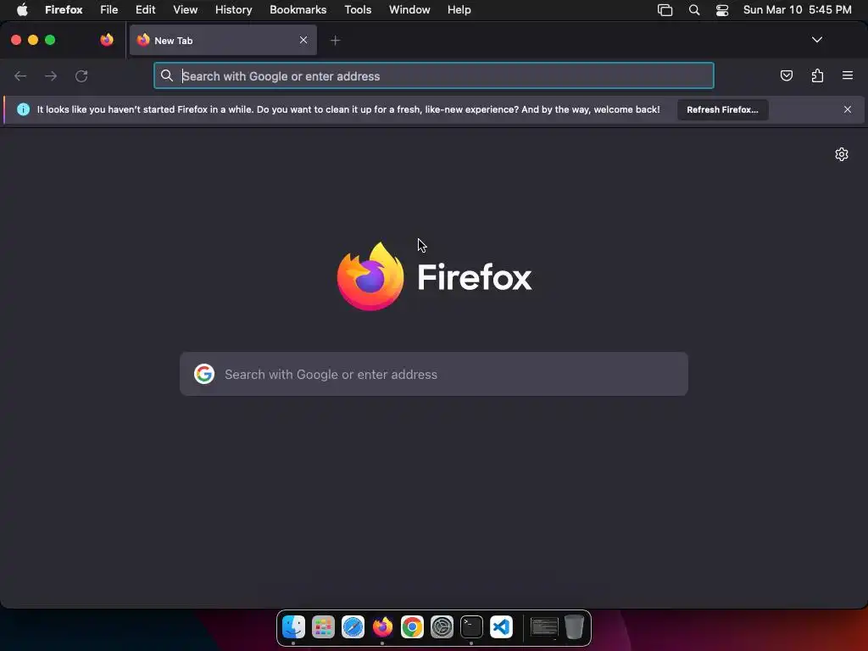Open Save to Pocket icon

coord(786,75)
